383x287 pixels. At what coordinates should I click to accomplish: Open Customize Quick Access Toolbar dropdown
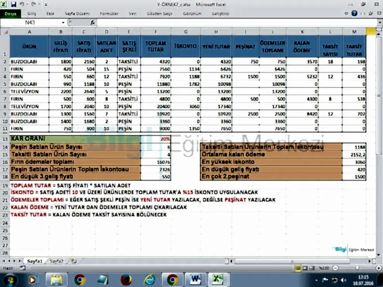pyautogui.click(x=46, y=5)
